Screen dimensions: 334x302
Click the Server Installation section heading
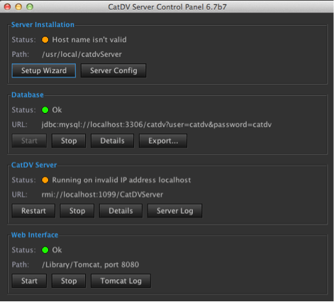43,25
